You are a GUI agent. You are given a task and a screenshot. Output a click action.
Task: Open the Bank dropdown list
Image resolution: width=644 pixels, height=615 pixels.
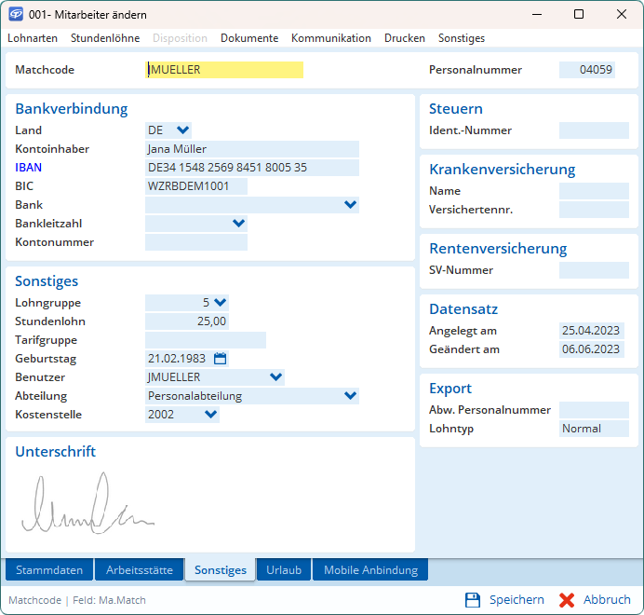click(350, 205)
